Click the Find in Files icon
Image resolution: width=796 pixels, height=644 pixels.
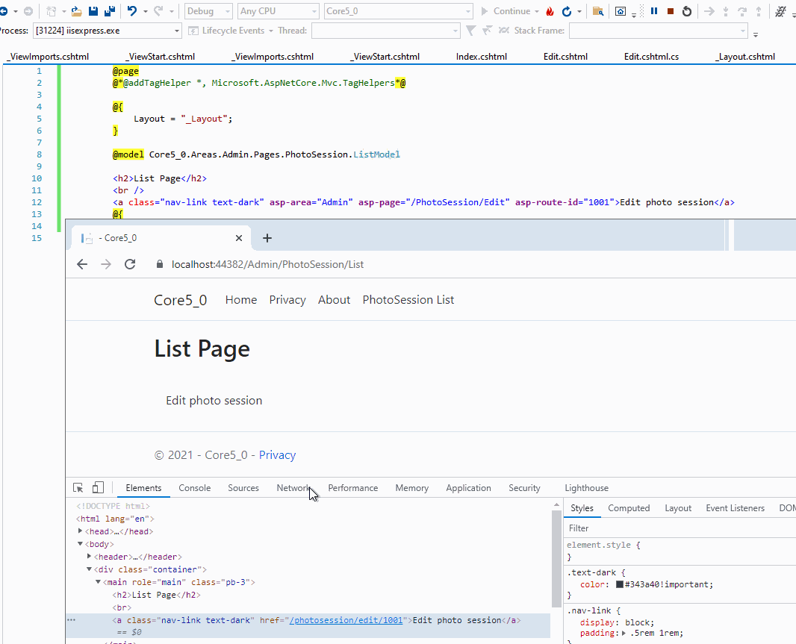[x=598, y=11]
